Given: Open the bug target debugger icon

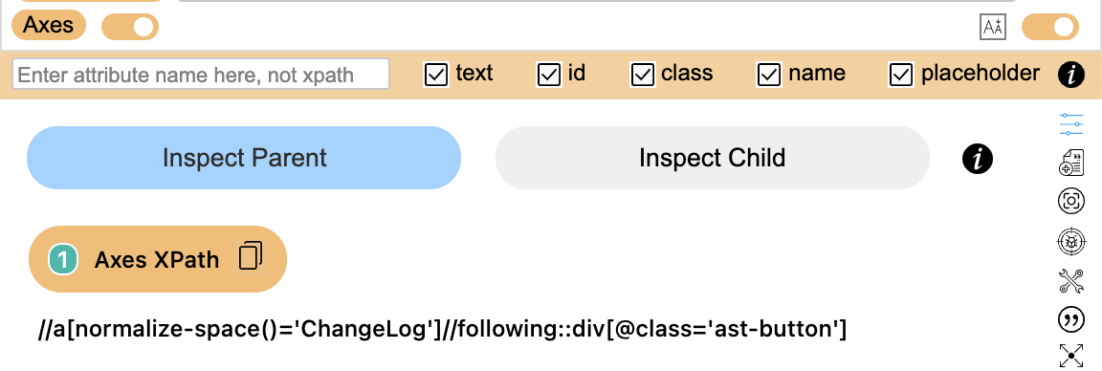Looking at the screenshot, I should (x=1071, y=242).
